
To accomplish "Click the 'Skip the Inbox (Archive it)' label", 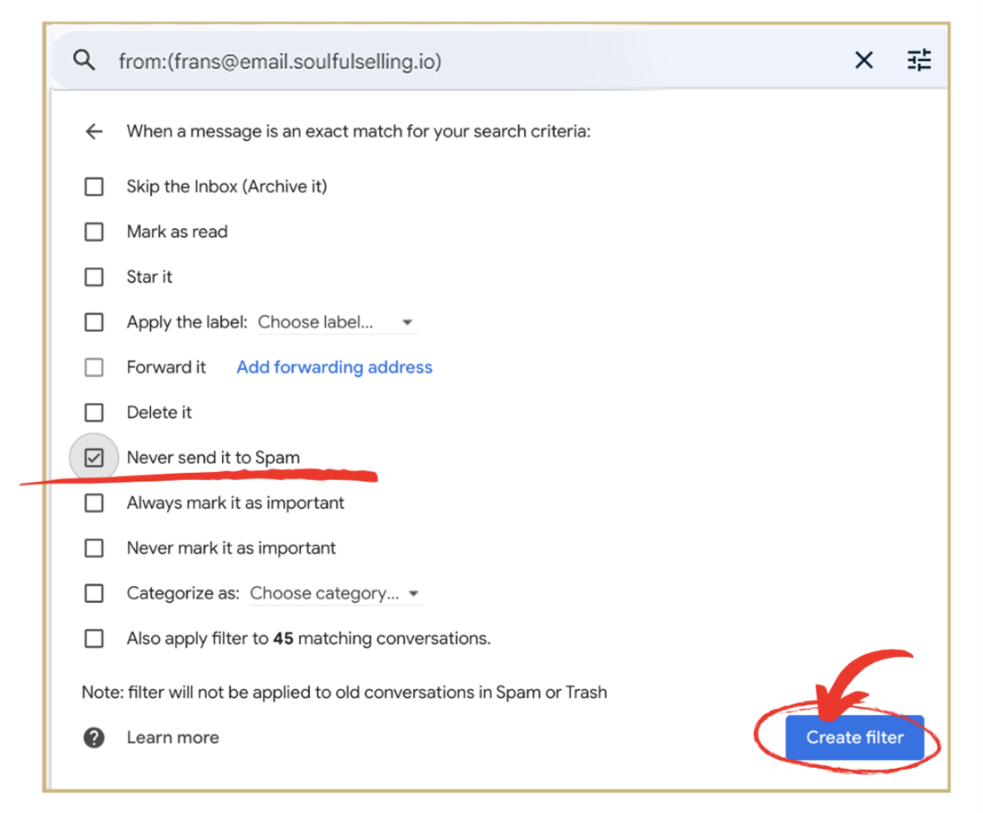I will pos(227,187).
